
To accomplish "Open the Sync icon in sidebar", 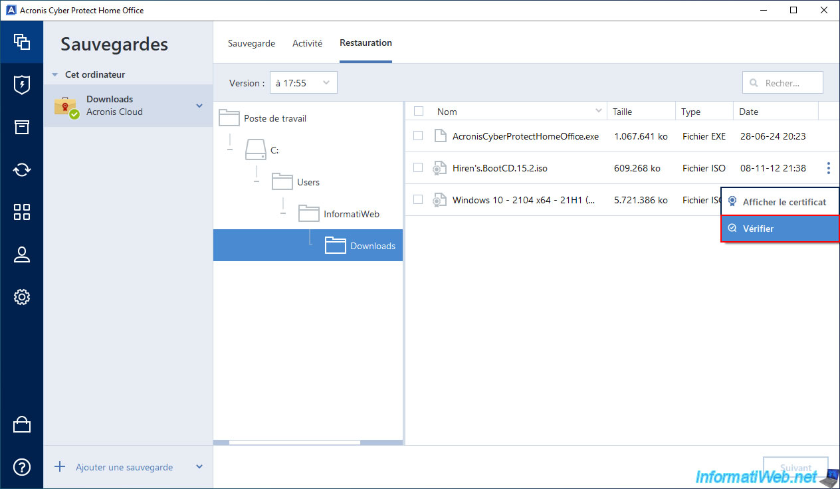I will point(22,169).
